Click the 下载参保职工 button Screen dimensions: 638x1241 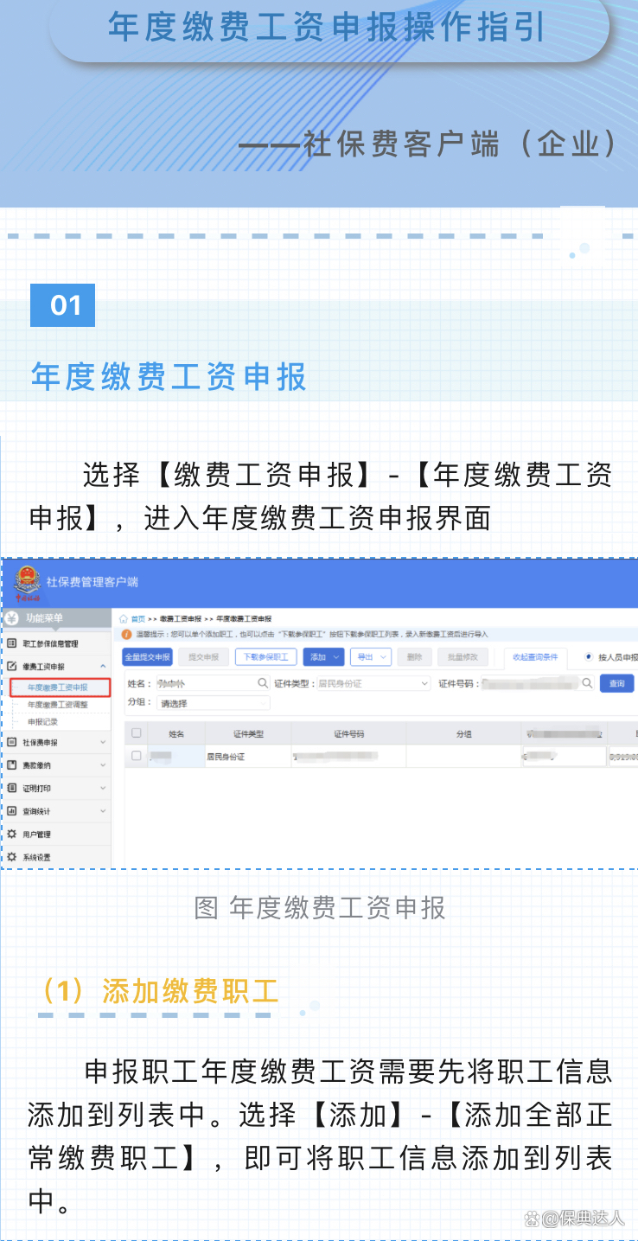265,657
